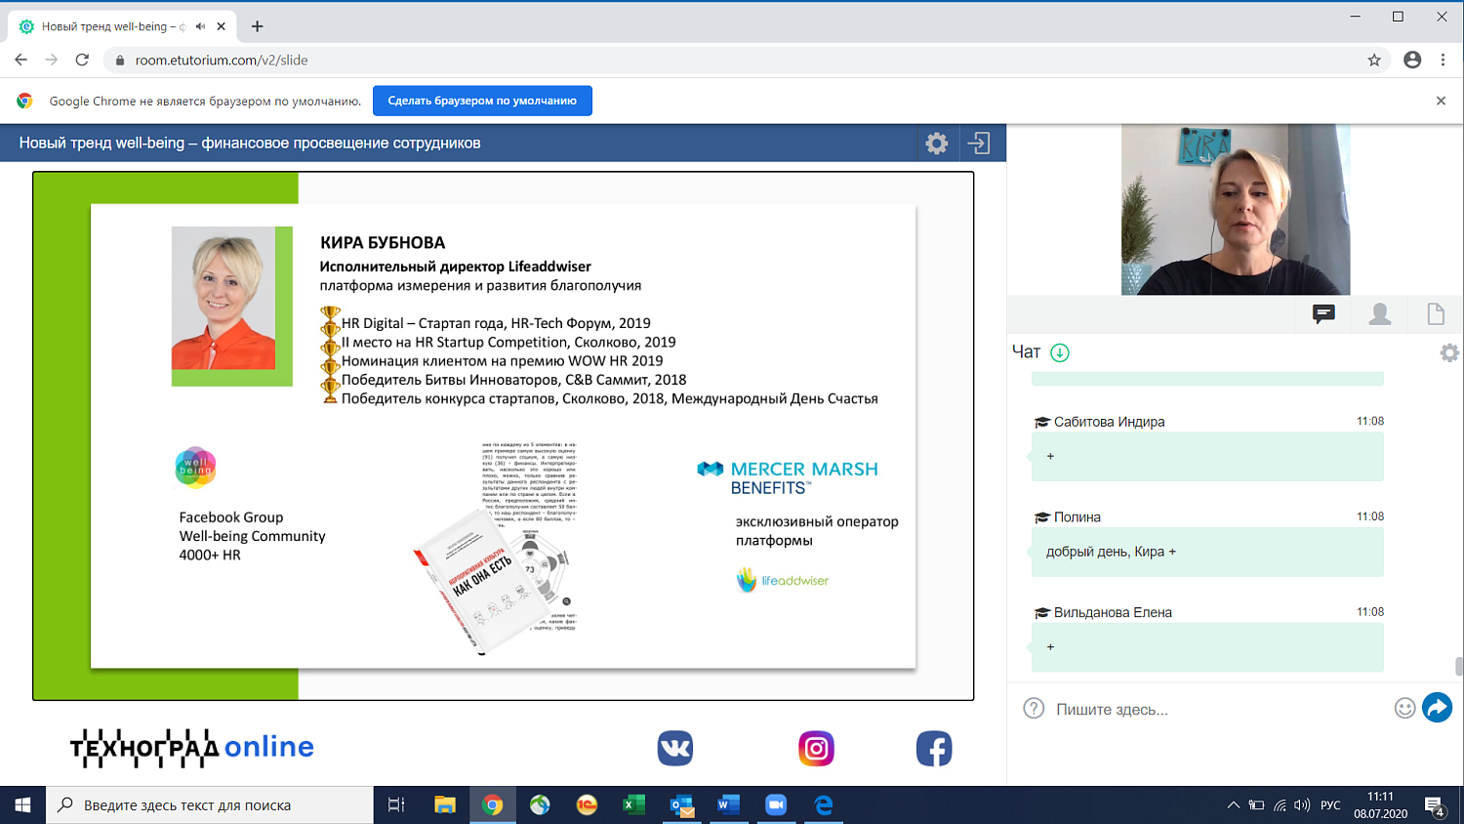Open the Instagram link icon

coord(816,749)
